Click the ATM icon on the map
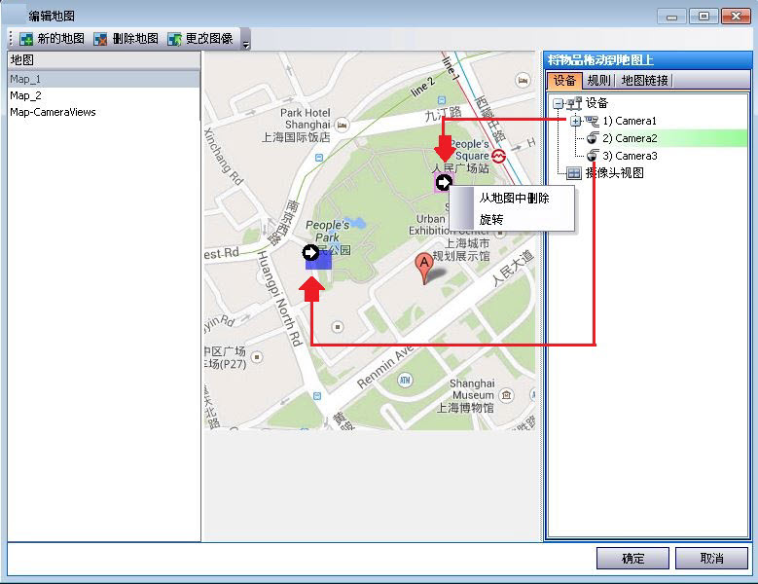 [x=405, y=380]
